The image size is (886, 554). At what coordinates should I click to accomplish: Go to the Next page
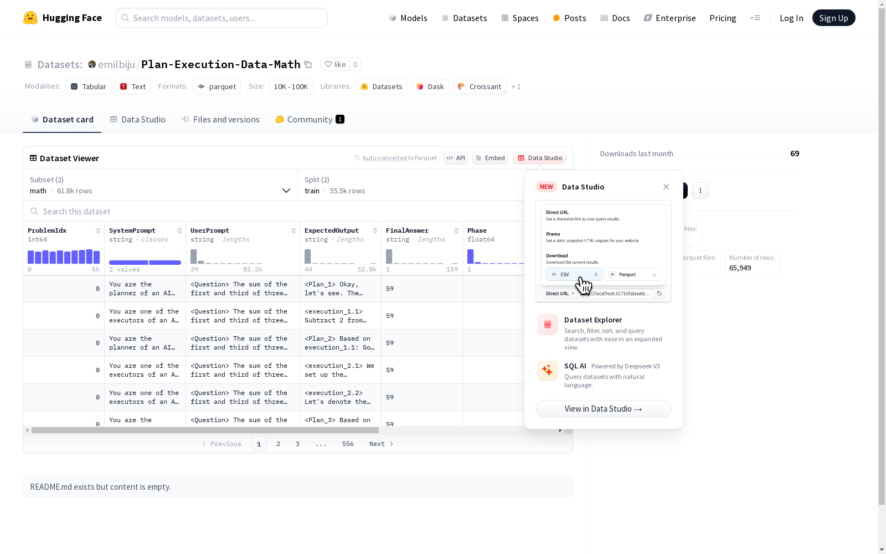(x=381, y=444)
